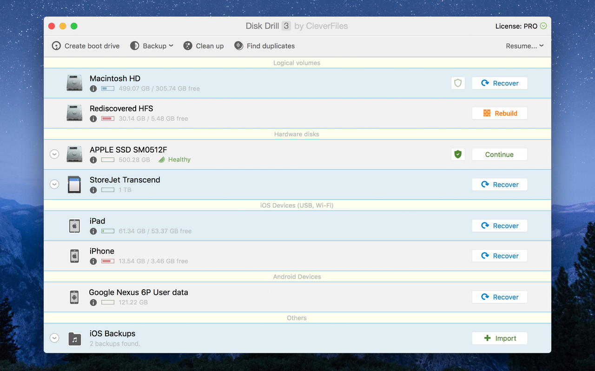Expand the APPLE SSD SM0512F partitions

pos(54,154)
